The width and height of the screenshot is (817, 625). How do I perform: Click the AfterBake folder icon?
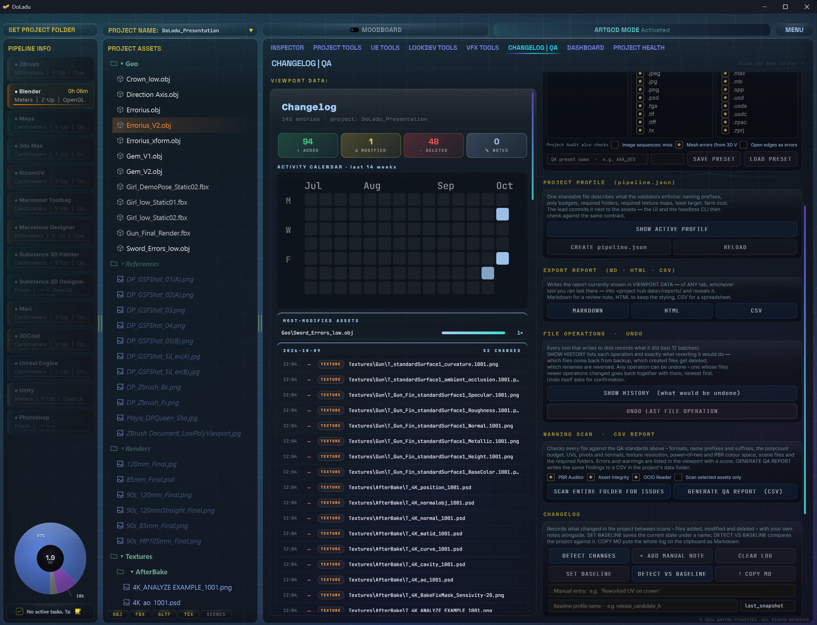120,572
